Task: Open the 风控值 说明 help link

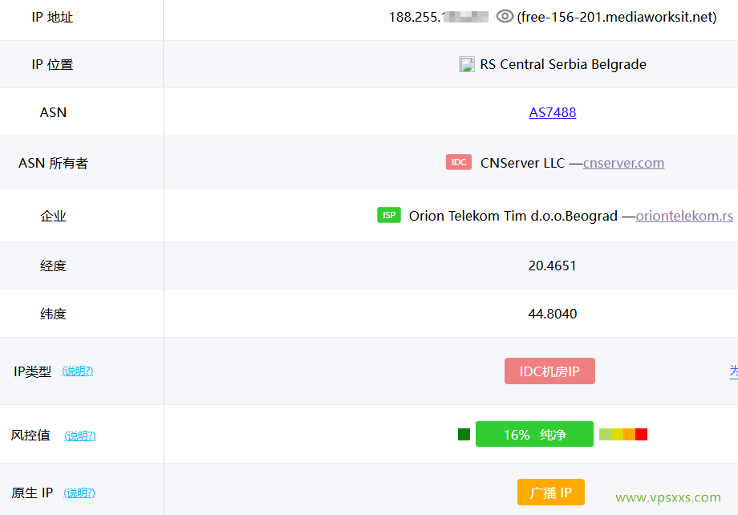Action: pos(80,436)
